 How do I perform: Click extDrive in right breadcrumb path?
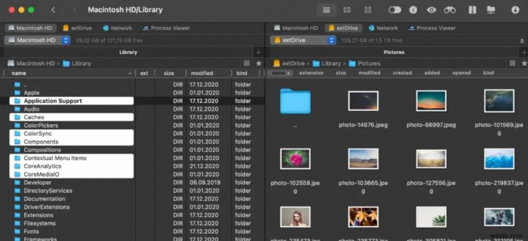(289, 63)
